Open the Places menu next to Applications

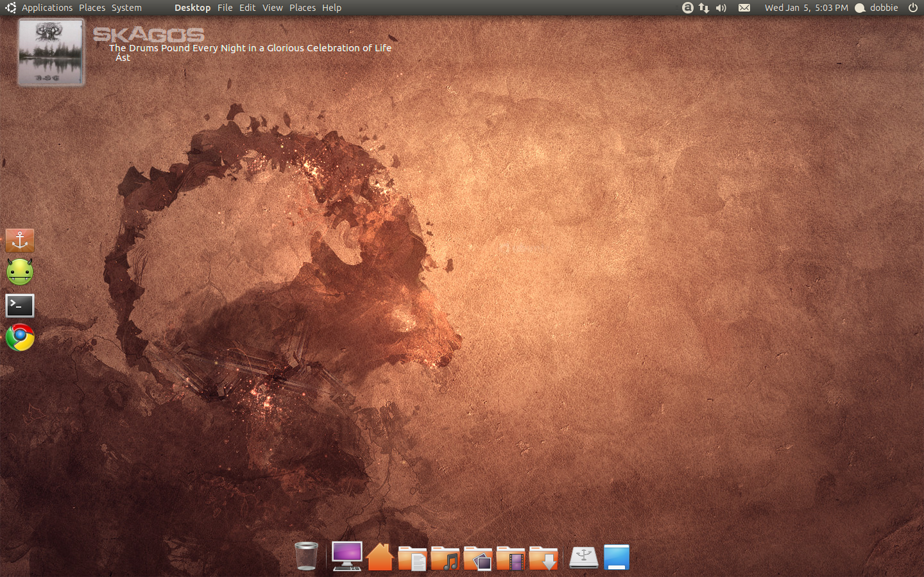pos(92,8)
